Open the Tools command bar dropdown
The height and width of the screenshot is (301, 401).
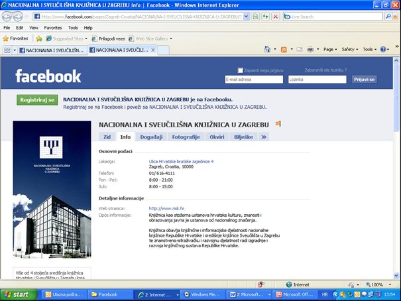tap(370, 49)
